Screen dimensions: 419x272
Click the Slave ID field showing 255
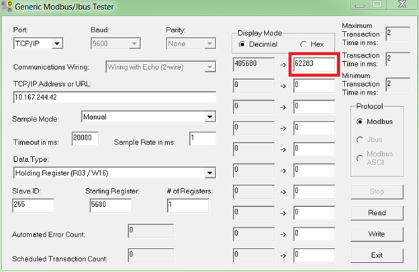[33, 205]
